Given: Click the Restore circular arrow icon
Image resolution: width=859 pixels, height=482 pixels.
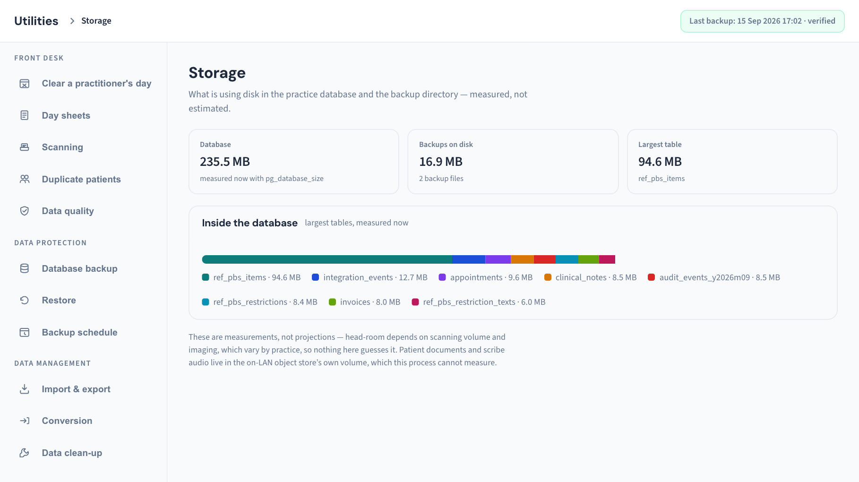Looking at the screenshot, I should (25, 300).
